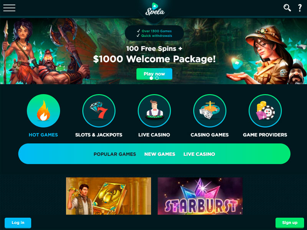
Task: Click the Sign up button
Action: [x=290, y=223]
